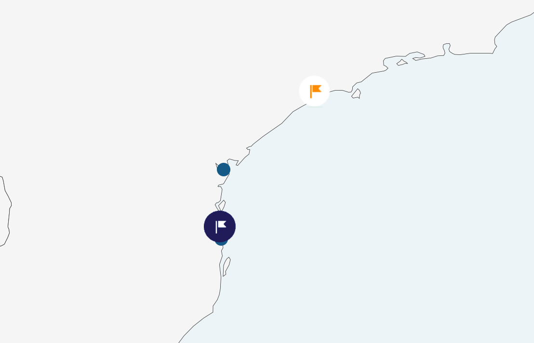Select the landmass outline at left edge
The image size is (534, 343).
pyautogui.click(x=5, y=211)
